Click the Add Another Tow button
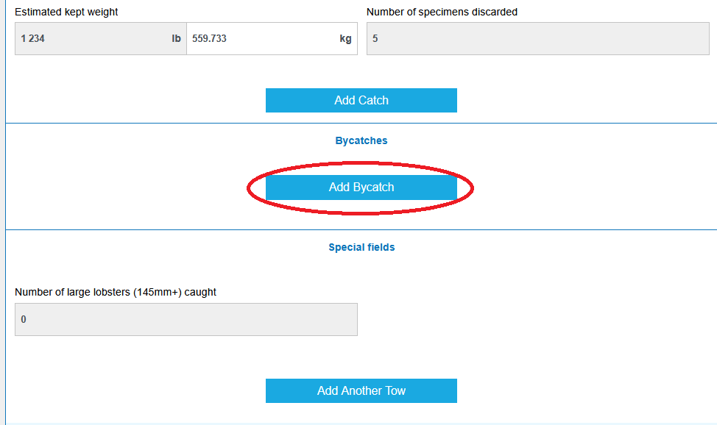 [x=361, y=391]
